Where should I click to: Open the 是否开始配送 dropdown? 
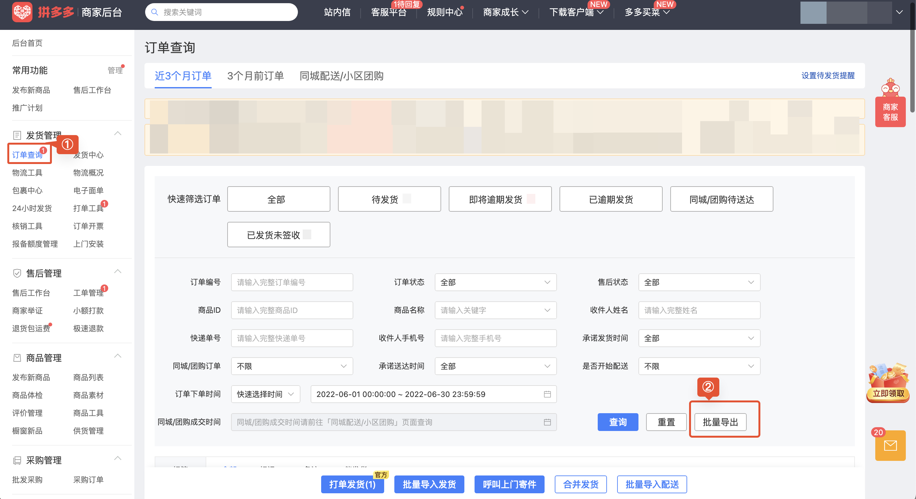699,366
